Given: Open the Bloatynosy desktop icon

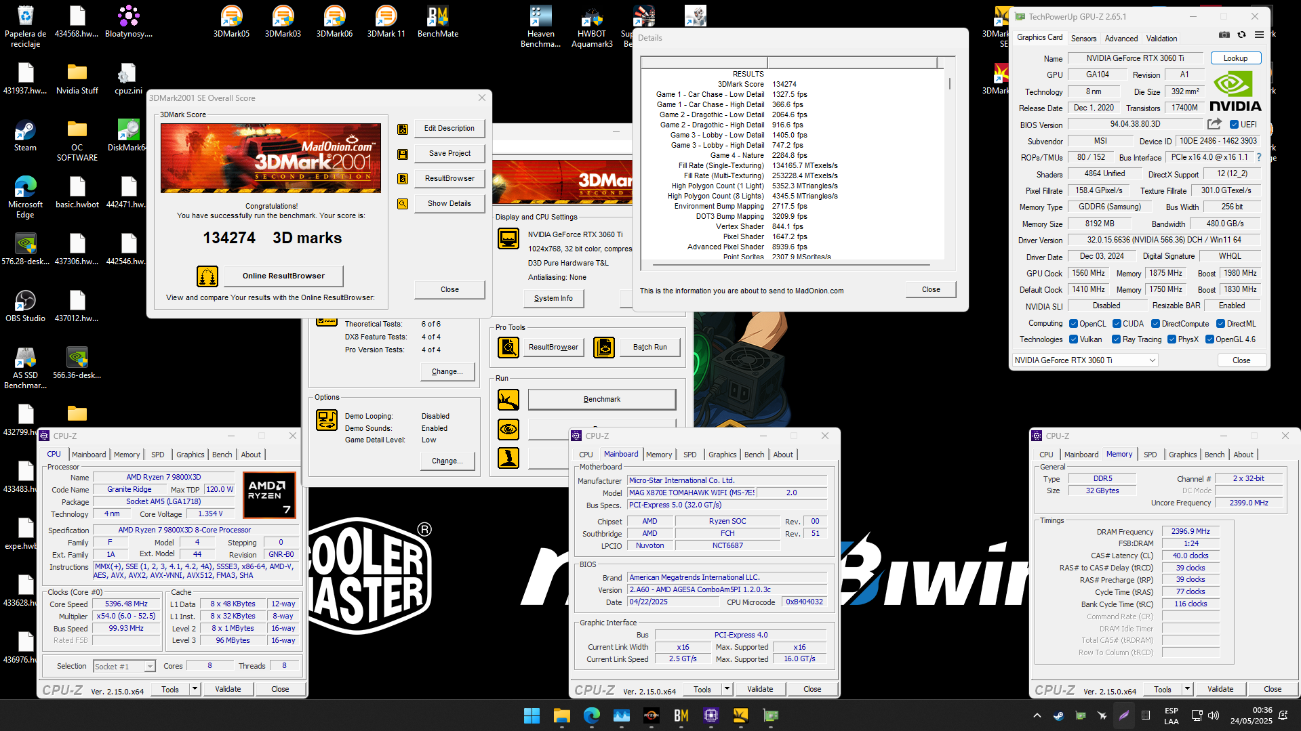Looking at the screenshot, I should (128, 22).
